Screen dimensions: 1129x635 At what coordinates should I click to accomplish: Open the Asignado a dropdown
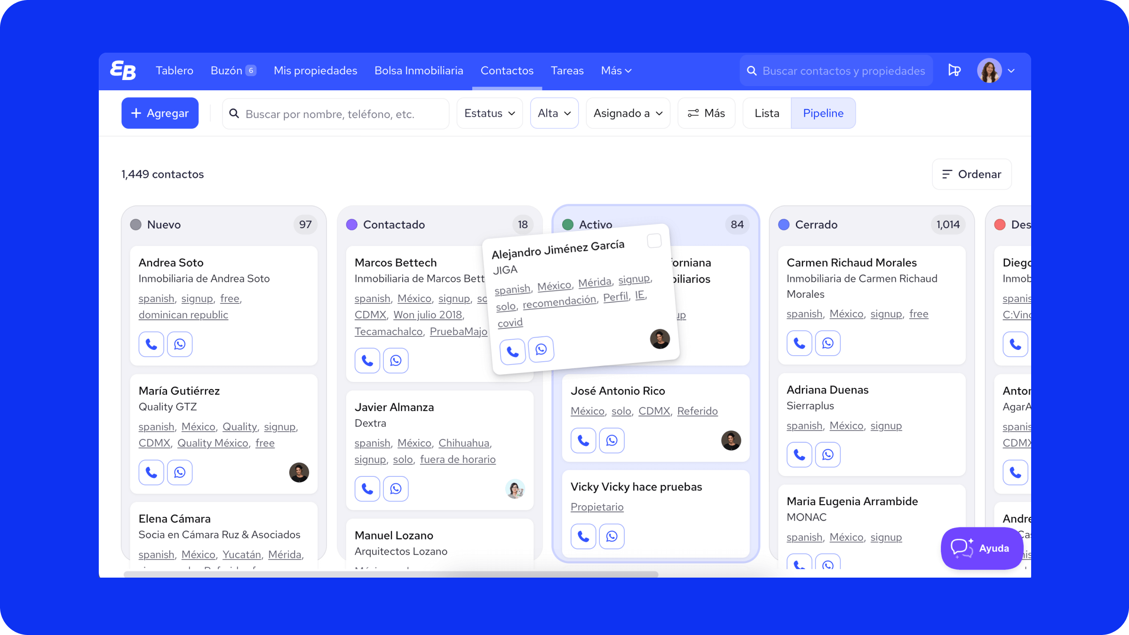pyautogui.click(x=628, y=113)
